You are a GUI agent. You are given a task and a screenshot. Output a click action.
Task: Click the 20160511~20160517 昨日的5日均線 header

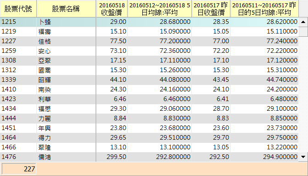click(264, 9)
